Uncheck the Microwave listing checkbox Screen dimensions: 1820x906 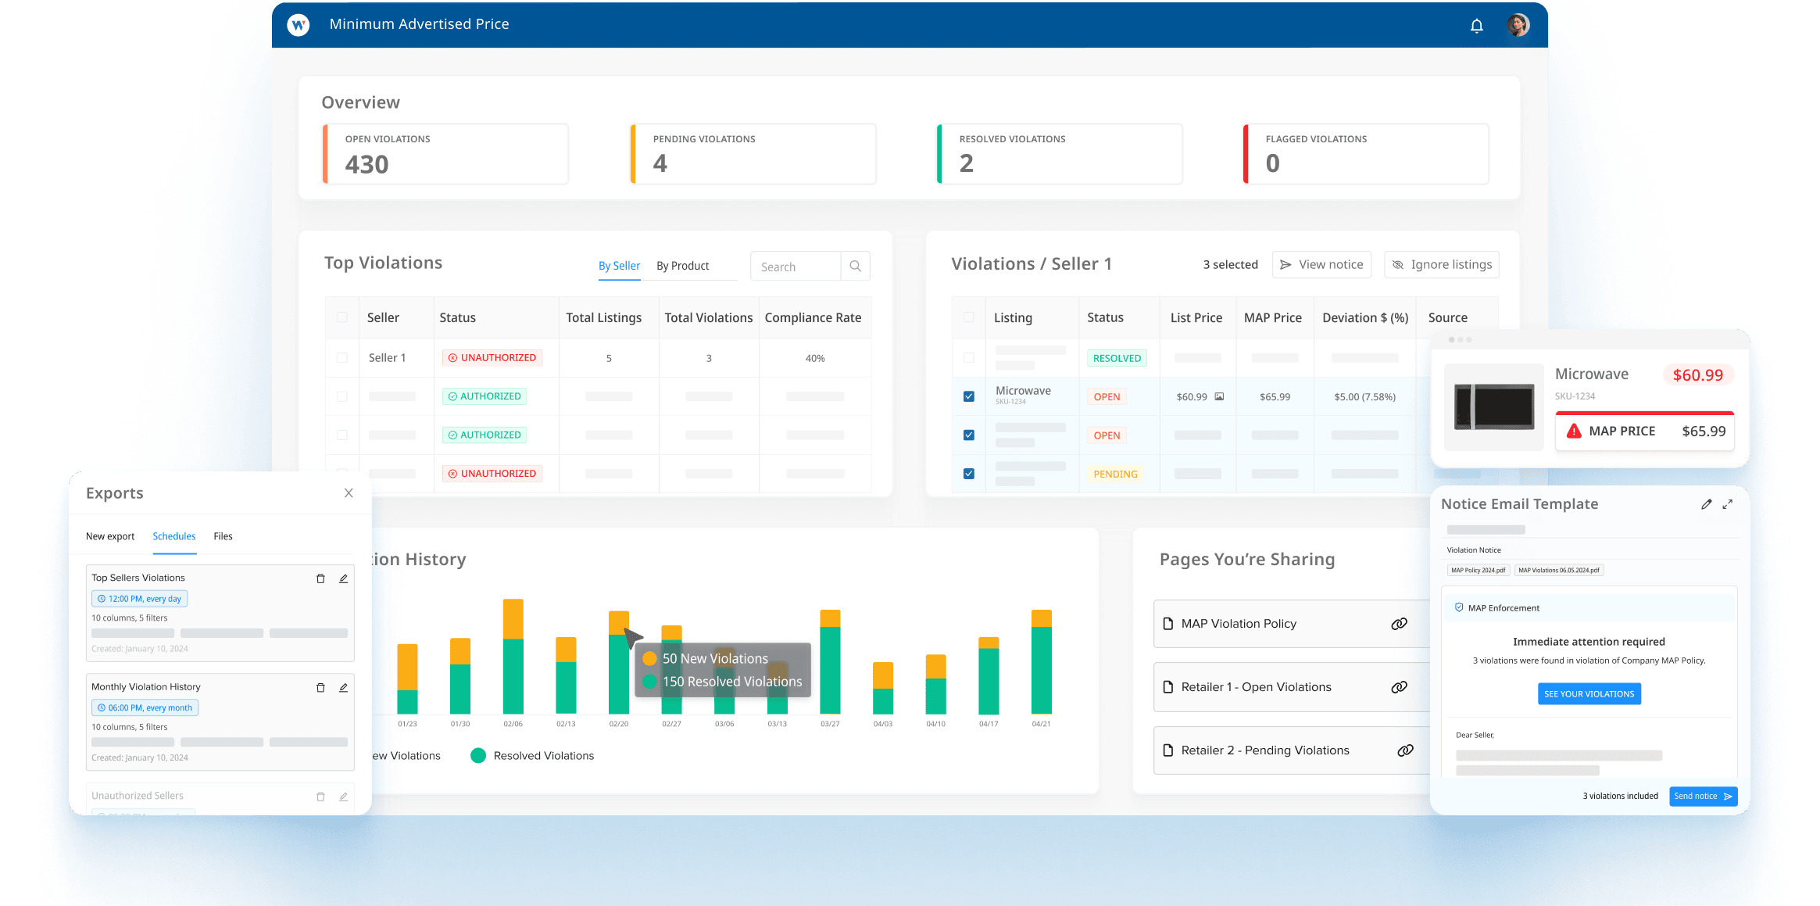pos(969,396)
